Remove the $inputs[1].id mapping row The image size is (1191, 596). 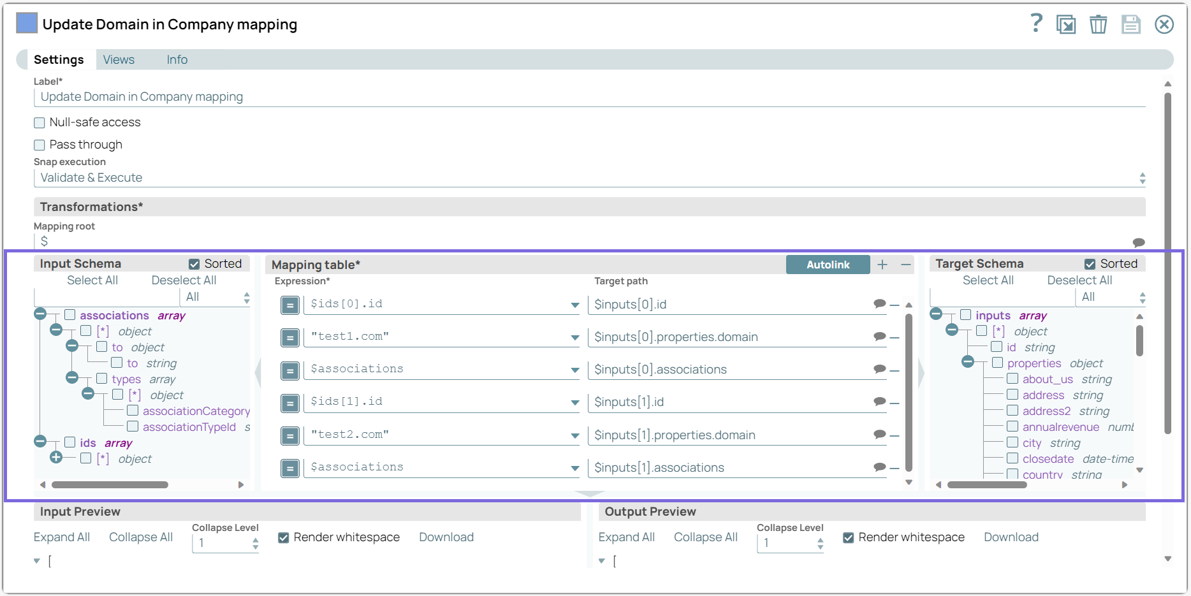895,403
